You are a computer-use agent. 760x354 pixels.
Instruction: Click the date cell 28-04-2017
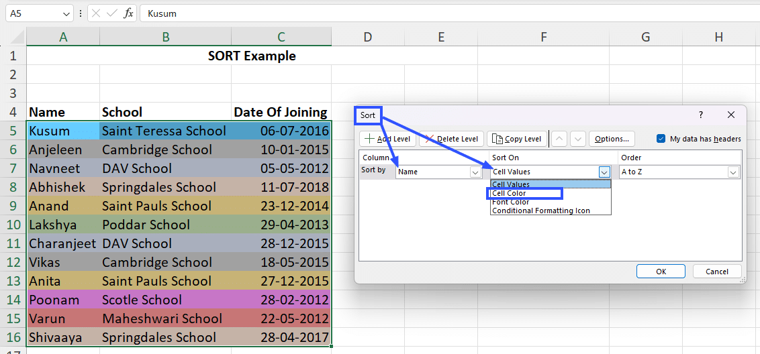click(281, 337)
